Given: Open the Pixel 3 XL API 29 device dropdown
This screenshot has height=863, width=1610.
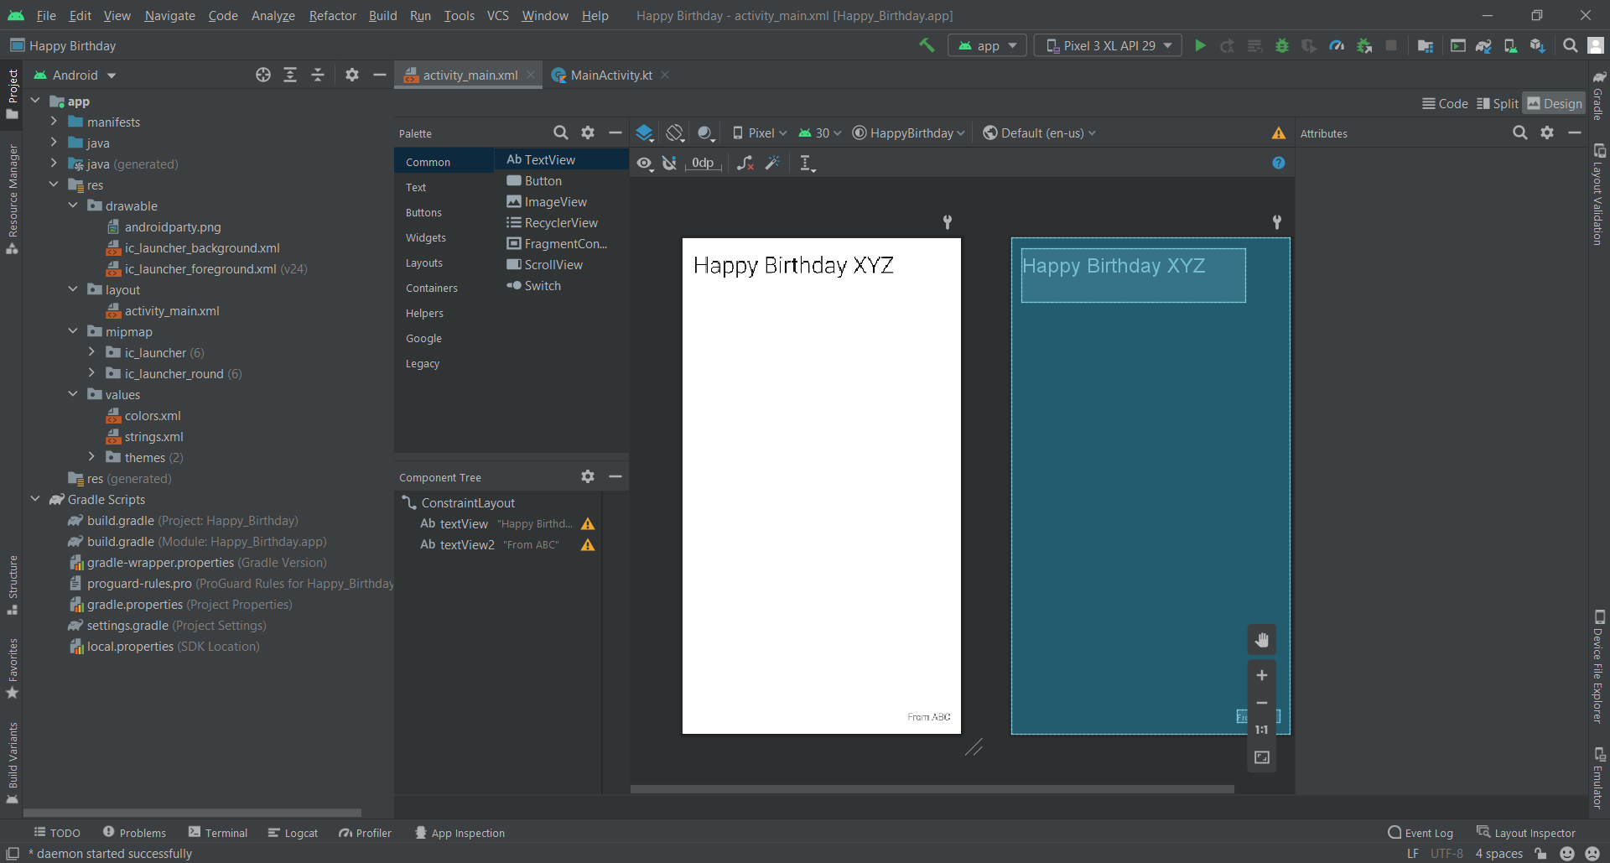Looking at the screenshot, I should [1108, 45].
